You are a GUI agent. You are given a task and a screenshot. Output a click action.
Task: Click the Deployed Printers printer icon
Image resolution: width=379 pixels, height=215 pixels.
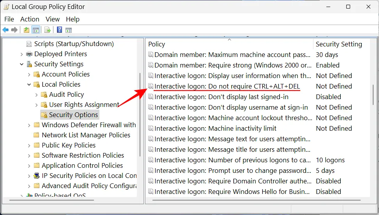(x=29, y=54)
